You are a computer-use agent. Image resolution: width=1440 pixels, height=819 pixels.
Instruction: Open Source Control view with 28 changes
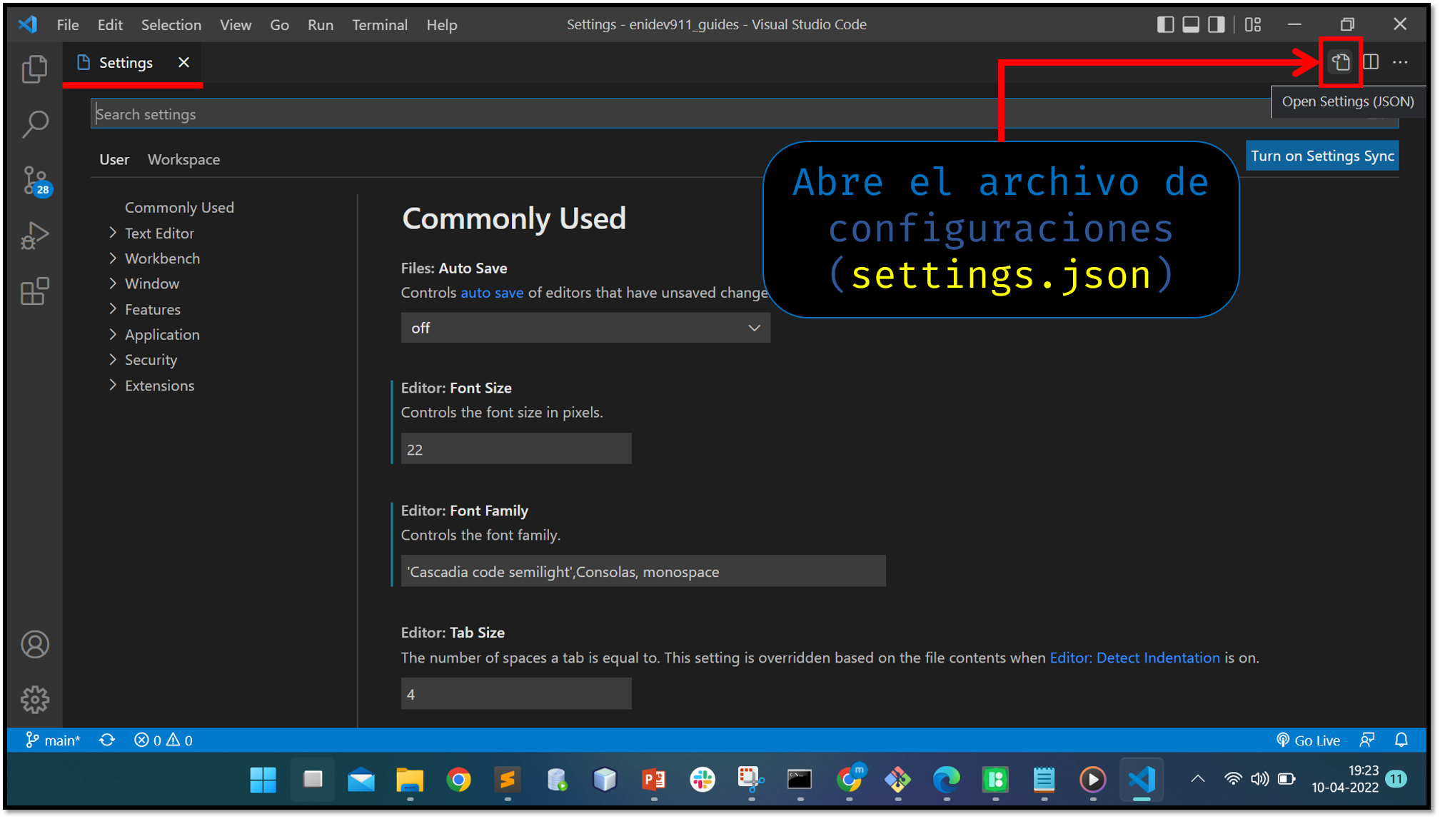[x=35, y=180]
